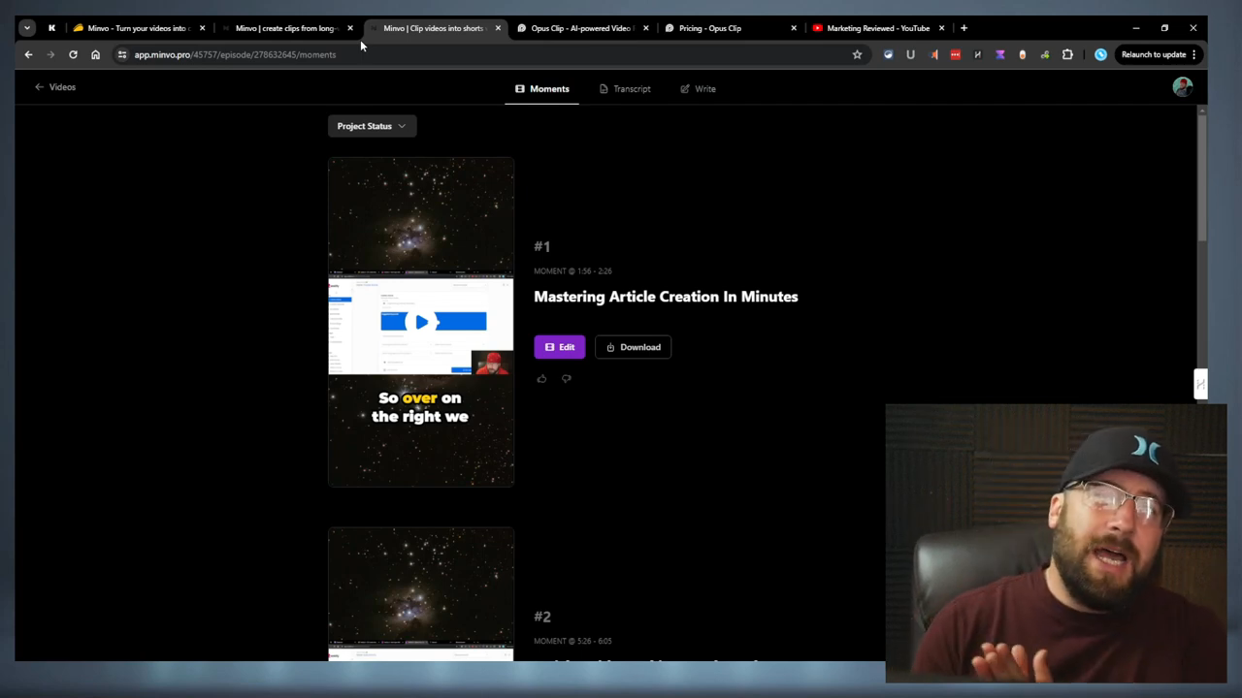Thumbs down moment #1
This screenshot has height=698, width=1242.
click(567, 379)
